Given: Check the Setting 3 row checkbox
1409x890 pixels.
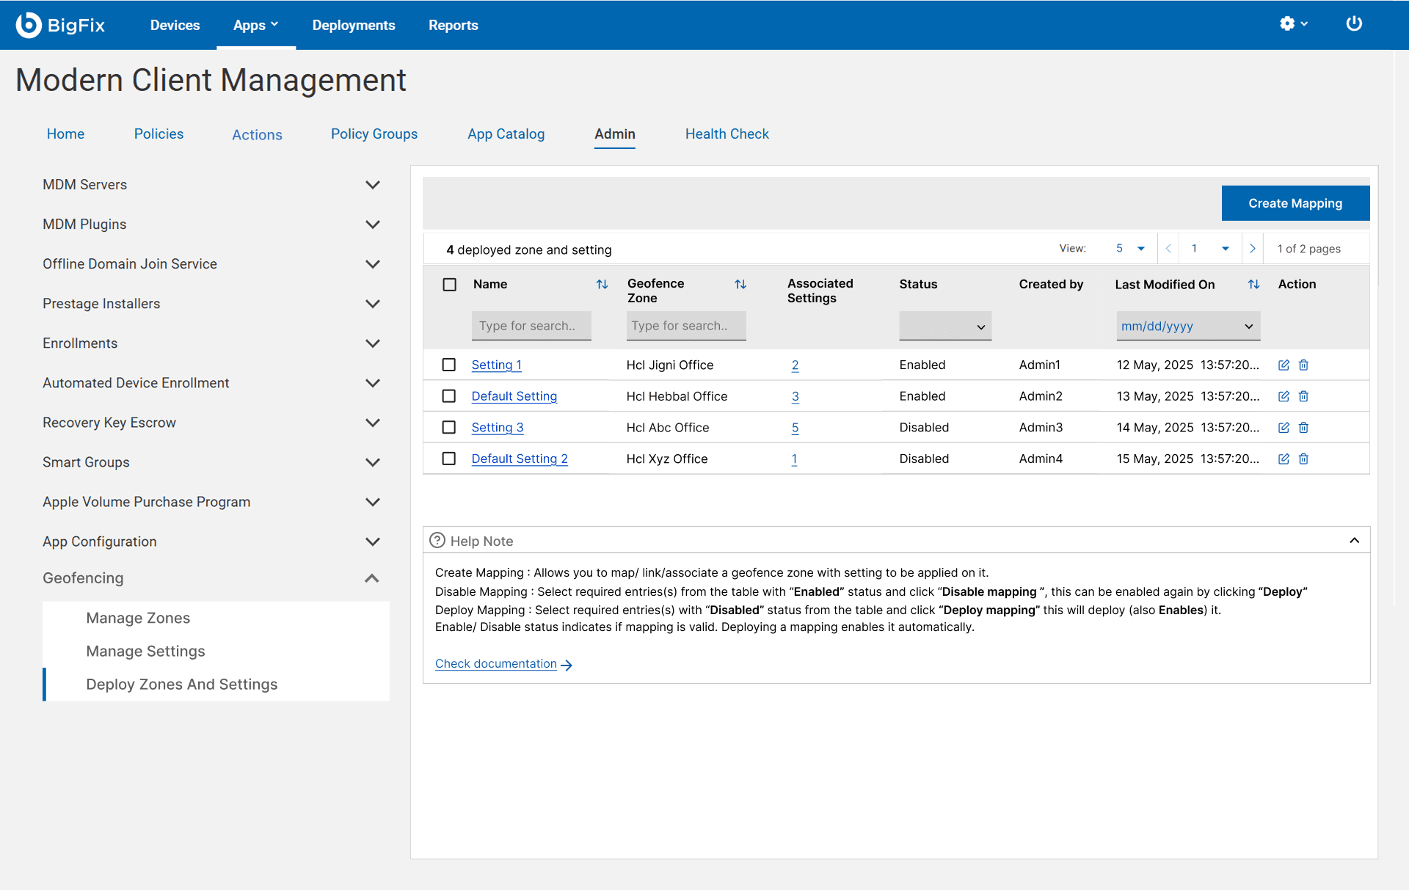Looking at the screenshot, I should [449, 427].
